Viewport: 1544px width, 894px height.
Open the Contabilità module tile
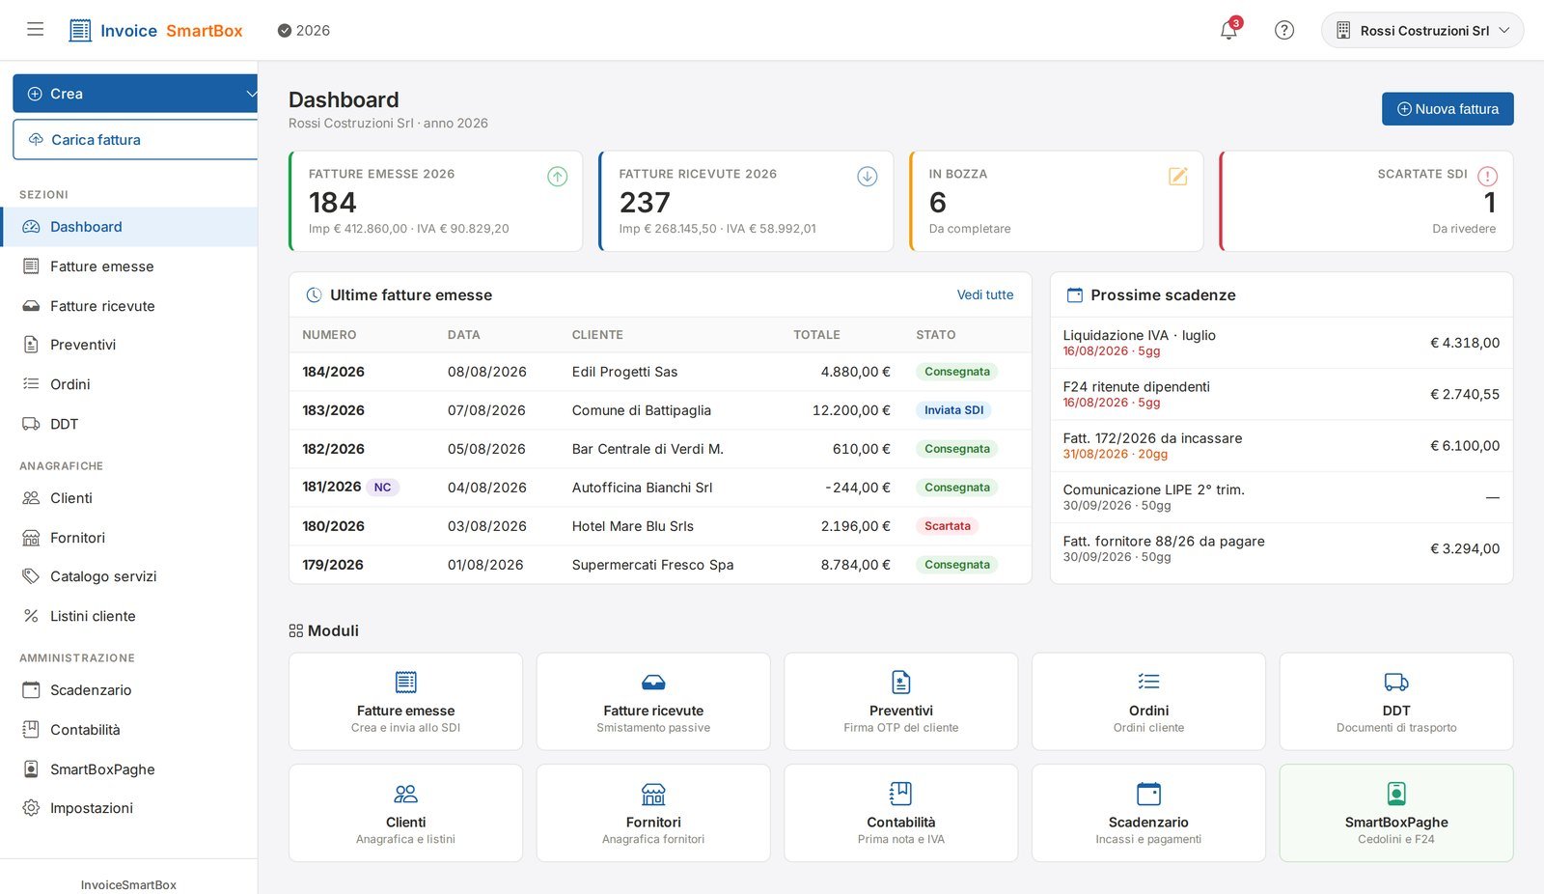900,813
